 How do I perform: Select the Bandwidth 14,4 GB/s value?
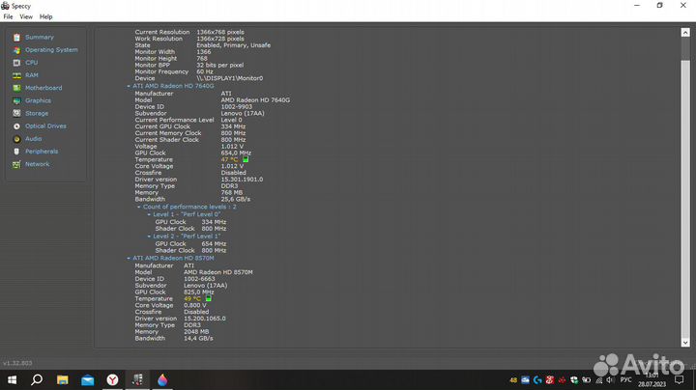coord(198,339)
